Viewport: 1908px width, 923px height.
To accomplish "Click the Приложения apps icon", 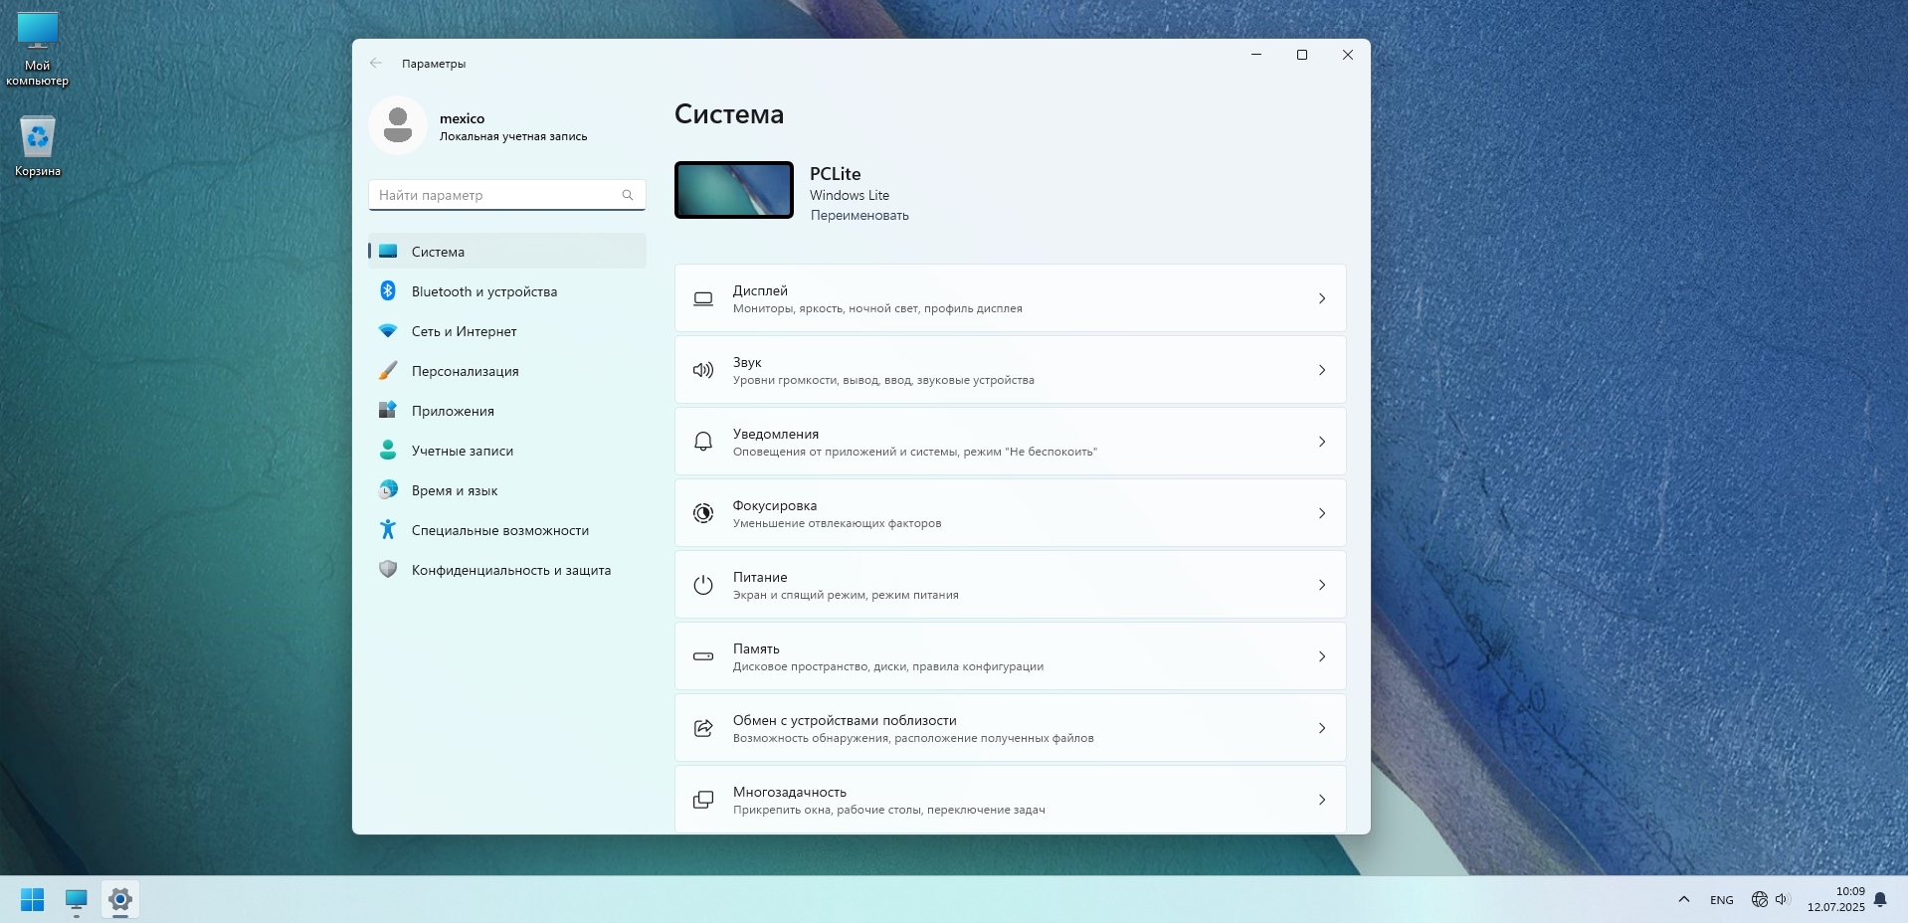I will tap(388, 410).
